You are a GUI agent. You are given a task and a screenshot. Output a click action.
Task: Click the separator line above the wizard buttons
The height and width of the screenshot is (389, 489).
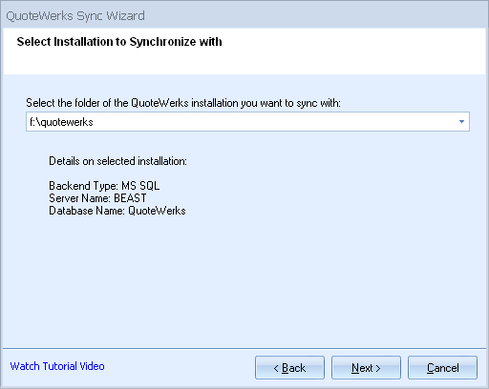[244, 348]
